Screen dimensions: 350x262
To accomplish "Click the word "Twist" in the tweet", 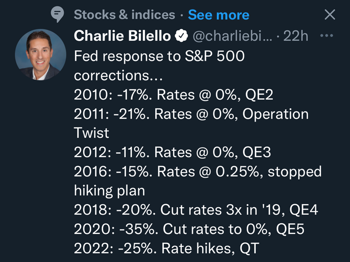I will click(x=91, y=133).
